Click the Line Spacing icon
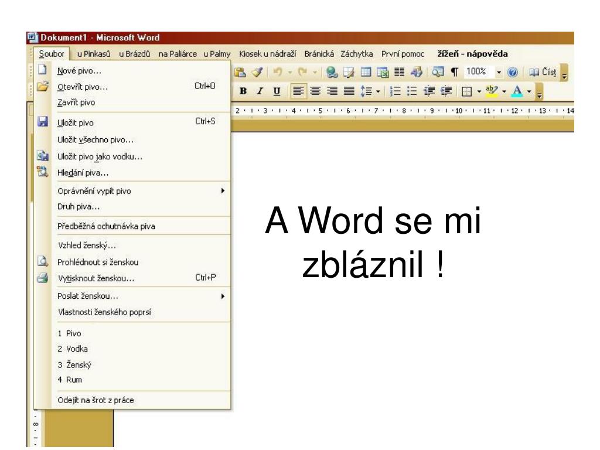The image size is (600, 450). point(366,91)
